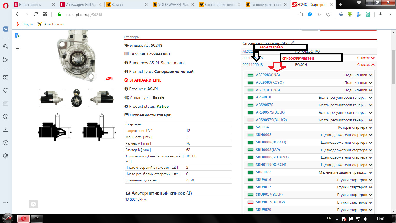Screen dimensions: 396x223
Task: Expand the SBU9016 Втулки стартеров row
Action: point(370,180)
